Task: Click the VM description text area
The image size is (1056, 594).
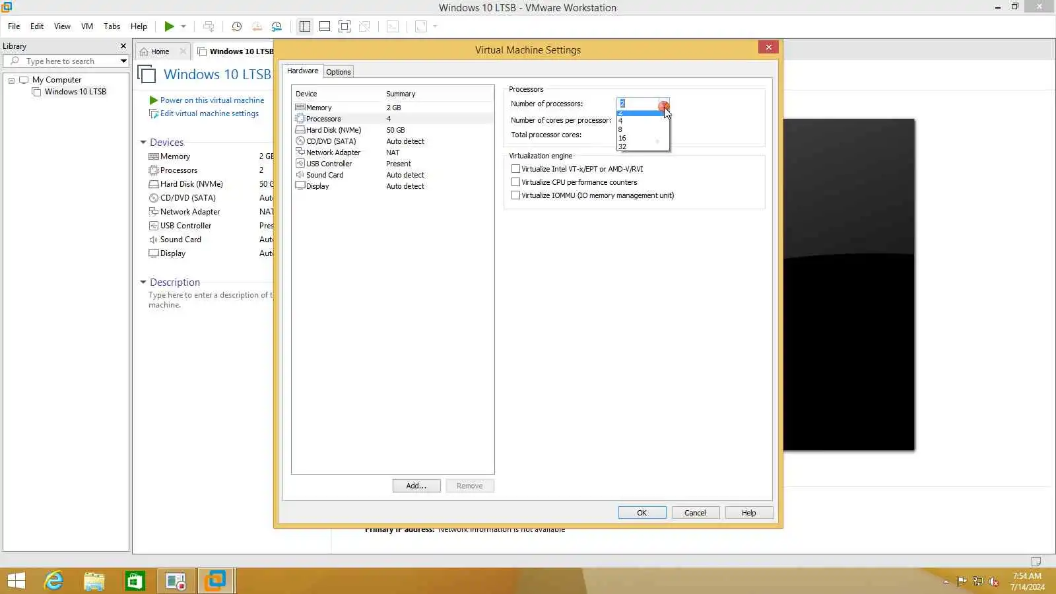Action: click(x=210, y=300)
